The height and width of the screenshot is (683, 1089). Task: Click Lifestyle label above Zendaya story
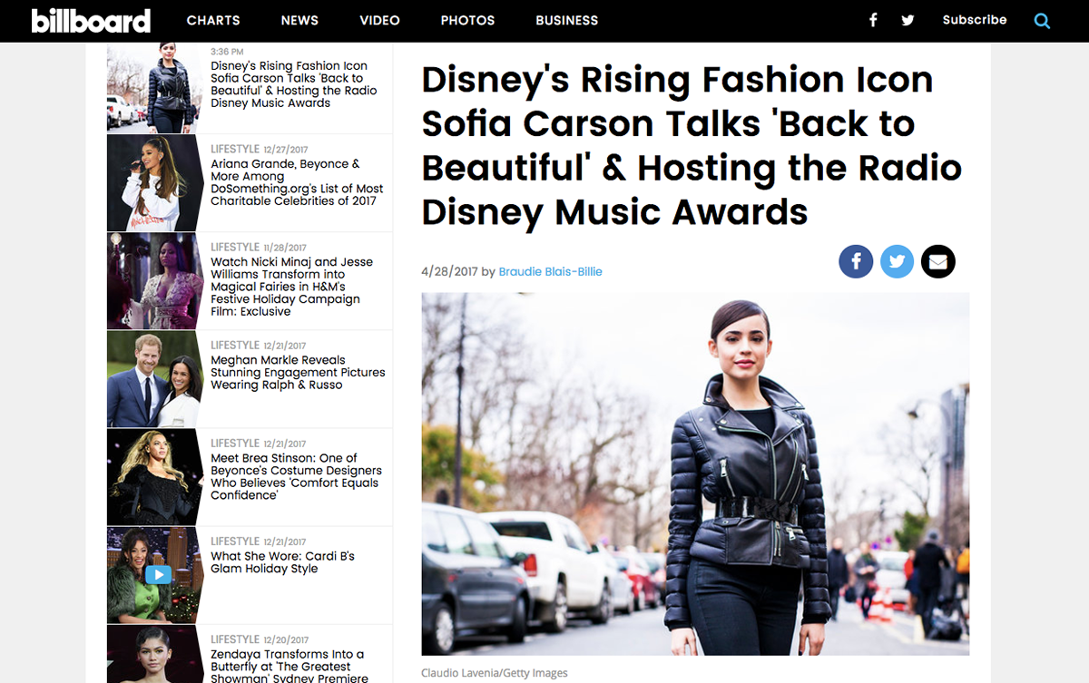click(x=235, y=639)
